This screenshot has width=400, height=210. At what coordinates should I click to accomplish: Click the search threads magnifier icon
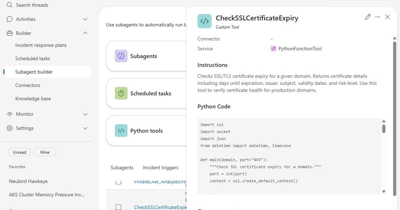pos(8,5)
